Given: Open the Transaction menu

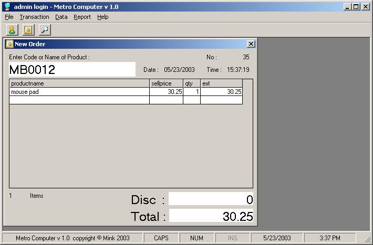Looking at the screenshot, I should coord(34,17).
